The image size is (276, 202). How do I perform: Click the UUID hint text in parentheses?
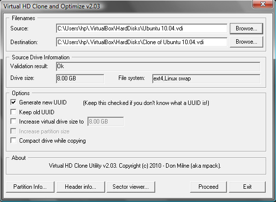click(x=146, y=103)
